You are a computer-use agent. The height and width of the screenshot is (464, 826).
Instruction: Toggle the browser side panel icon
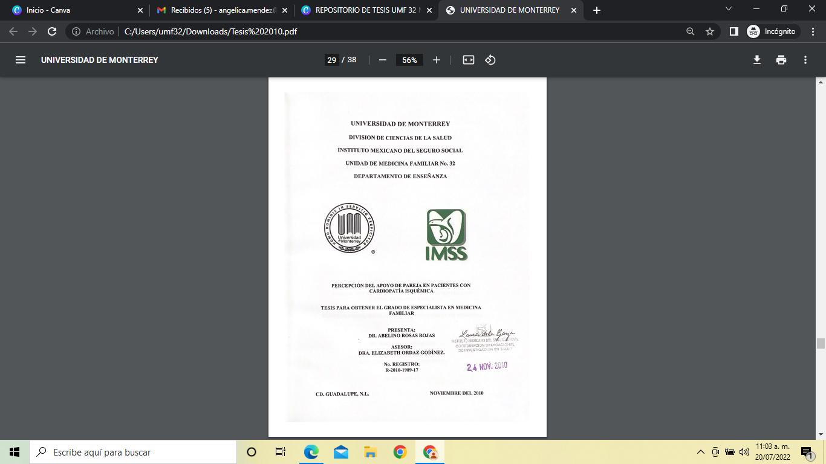tap(733, 31)
